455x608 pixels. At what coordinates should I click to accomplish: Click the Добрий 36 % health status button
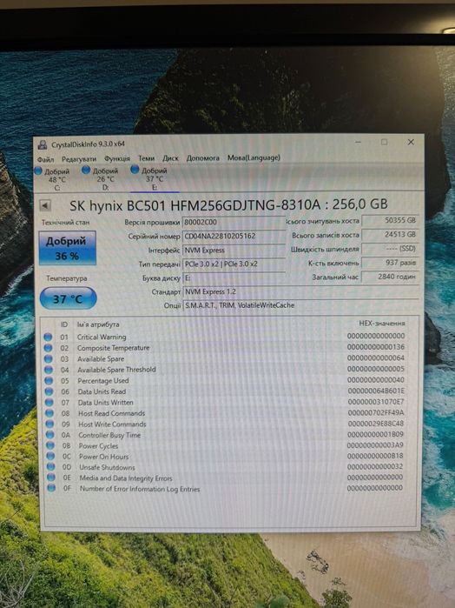point(67,248)
